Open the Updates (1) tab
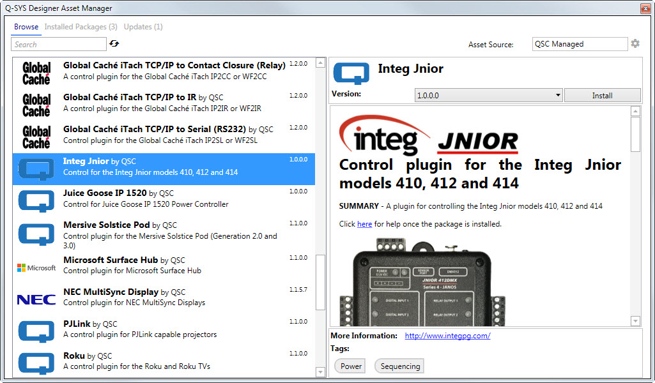655x383 pixels. (x=143, y=27)
